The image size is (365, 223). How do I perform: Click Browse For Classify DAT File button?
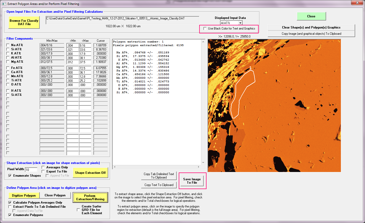(24, 22)
